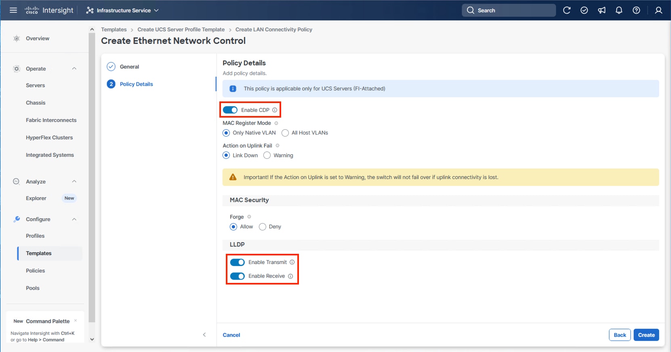Screen dimensions: 671x352
Task: Click the Operate gear icon
Action: (17, 69)
